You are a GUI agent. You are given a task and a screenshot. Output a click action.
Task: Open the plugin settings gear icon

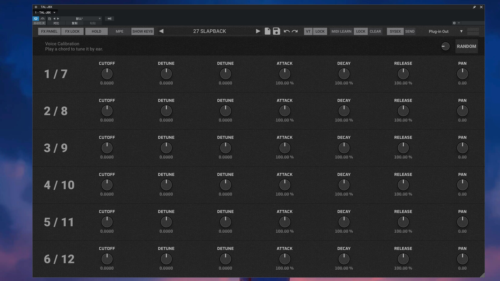454,23
